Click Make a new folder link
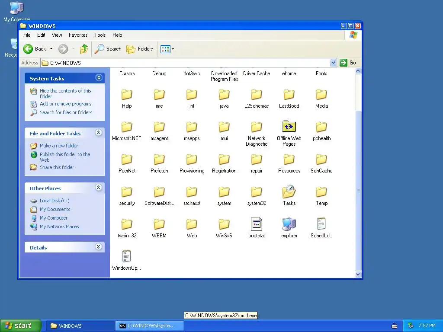443x332 pixels. tap(59, 146)
